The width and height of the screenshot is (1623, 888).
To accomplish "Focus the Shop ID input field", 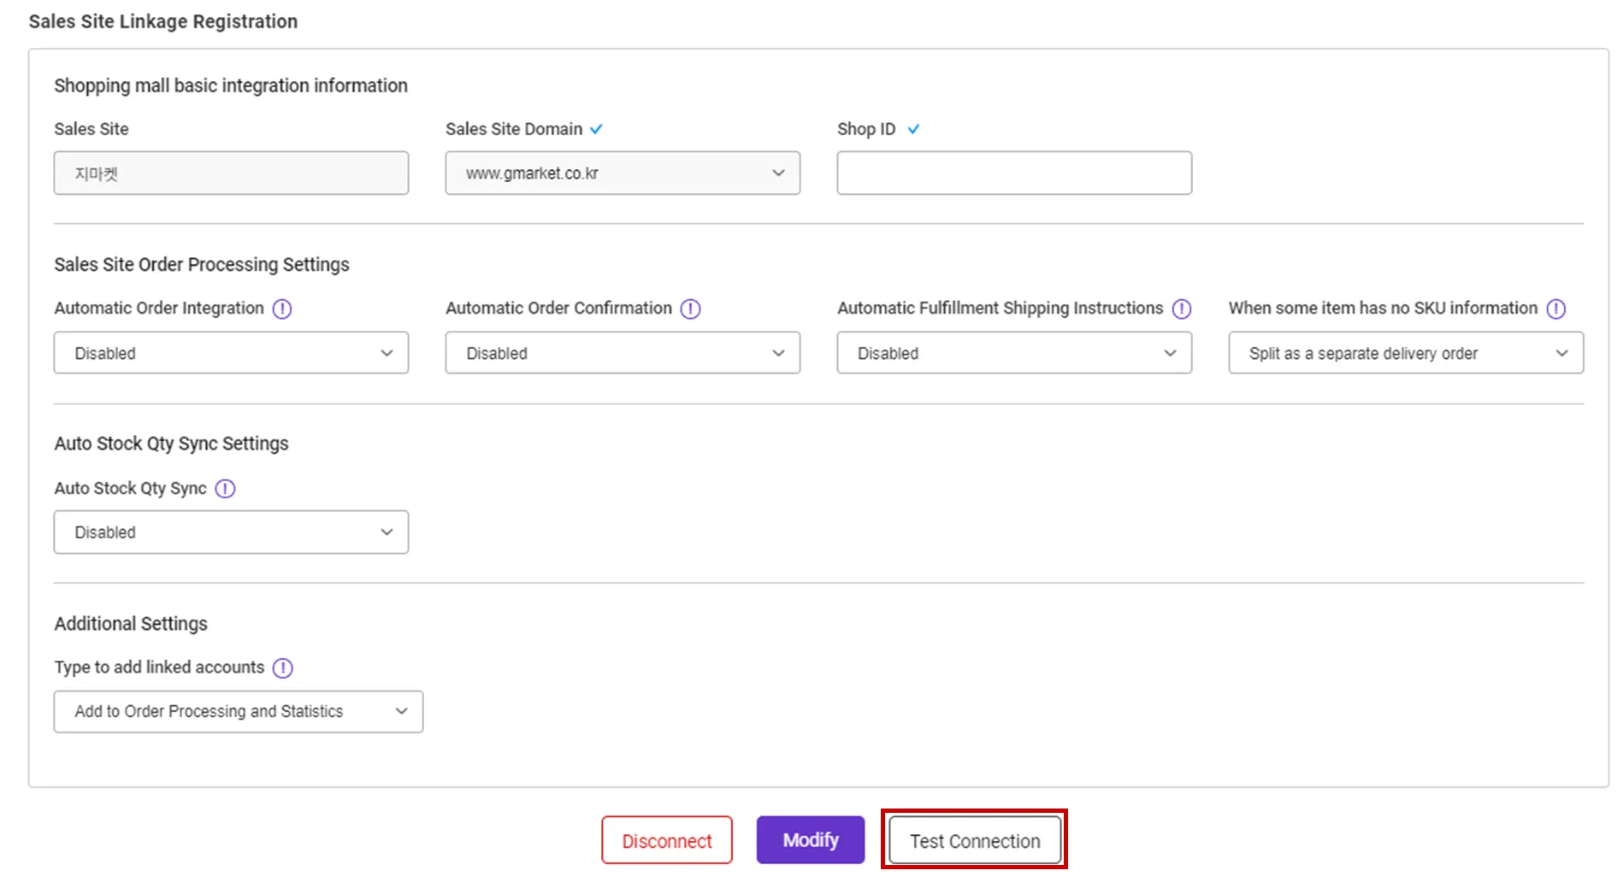I will click(1014, 173).
